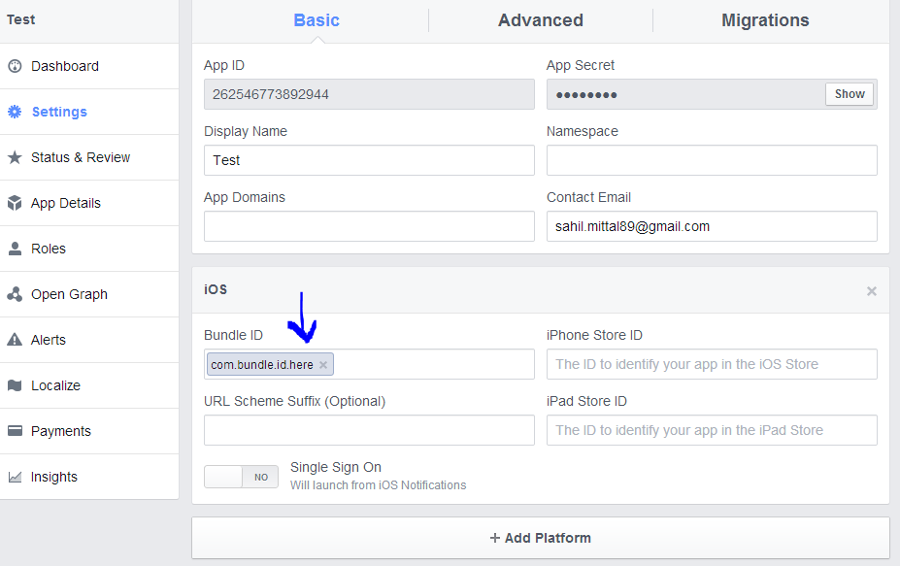Click the Open Graph icon
Image resolution: width=900 pixels, height=566 pixels.
pos(15,294)
